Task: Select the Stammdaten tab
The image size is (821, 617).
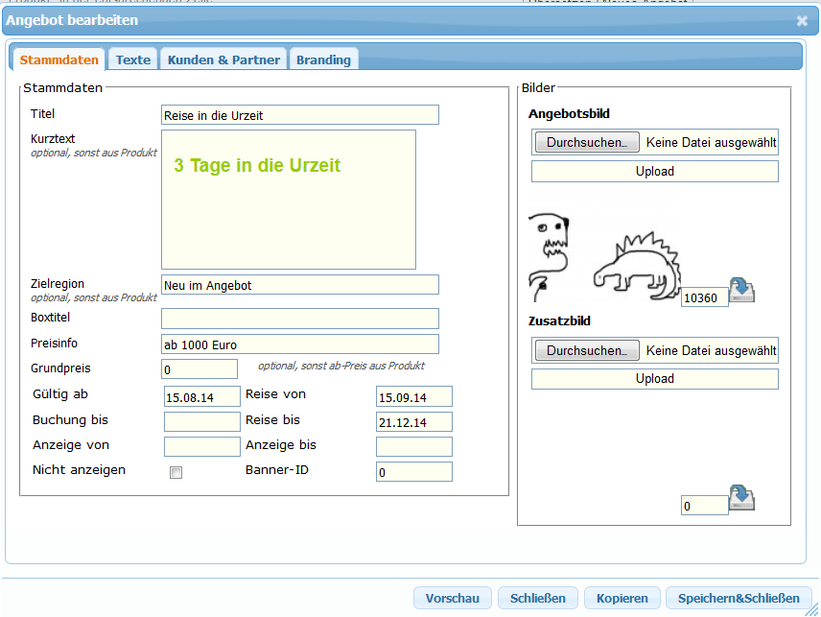Action: tap(59, 59)
